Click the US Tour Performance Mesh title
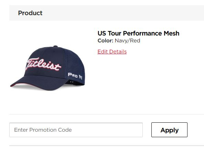 coord(138,33)
